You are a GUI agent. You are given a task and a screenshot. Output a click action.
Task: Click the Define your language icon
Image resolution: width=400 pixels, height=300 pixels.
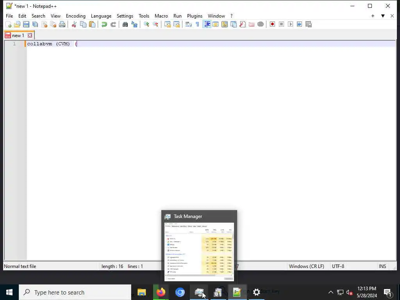click(216, 24)
